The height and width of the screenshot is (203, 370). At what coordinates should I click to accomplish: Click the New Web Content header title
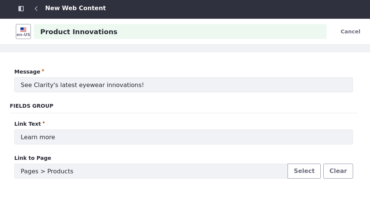(76, 8)
